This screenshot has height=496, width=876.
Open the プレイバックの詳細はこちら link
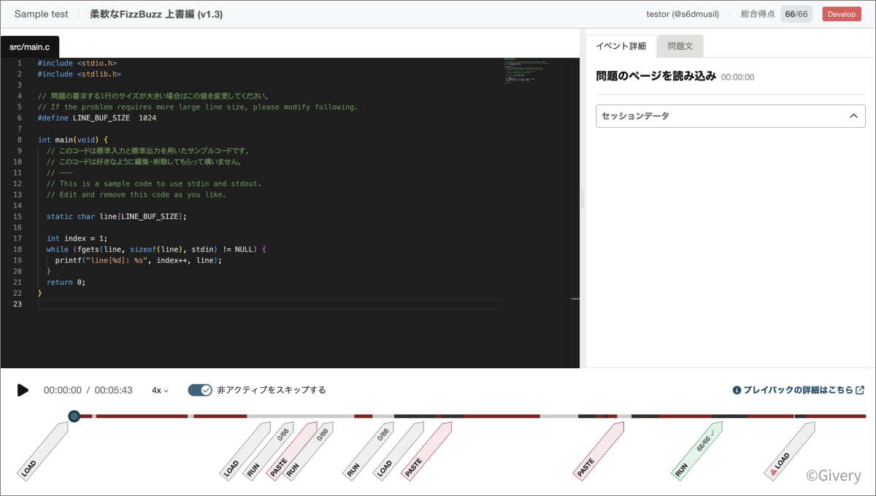click(796, 389)
